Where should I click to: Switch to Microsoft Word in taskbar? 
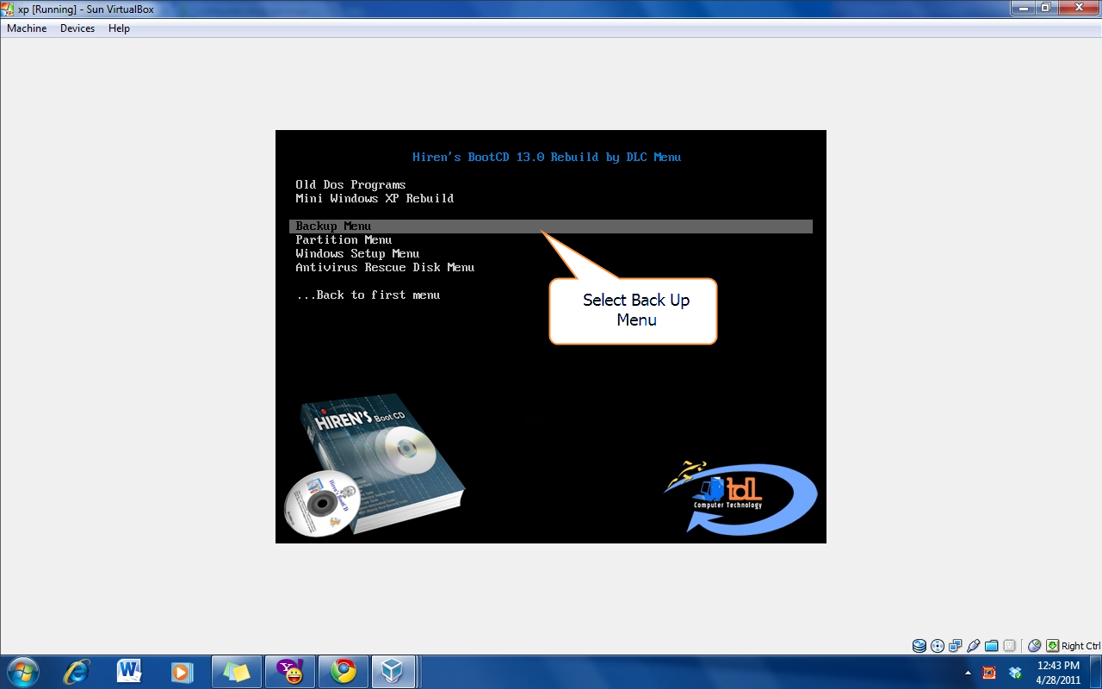pos(129,671)
